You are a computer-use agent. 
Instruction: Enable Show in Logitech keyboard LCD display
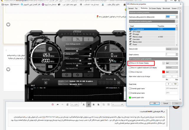130,67
